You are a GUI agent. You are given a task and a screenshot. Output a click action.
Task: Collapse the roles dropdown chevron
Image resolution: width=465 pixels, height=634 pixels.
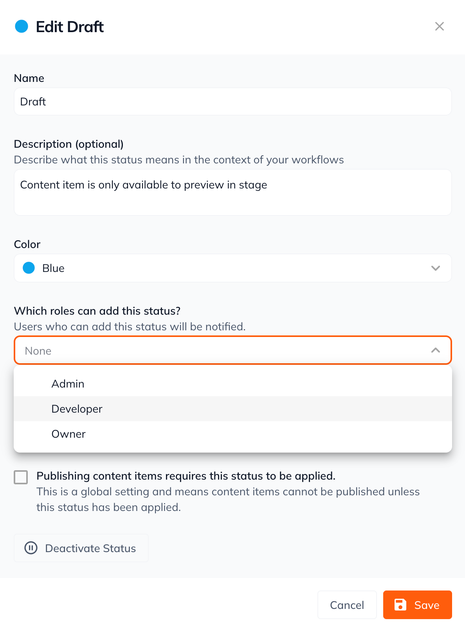[435, 350]
